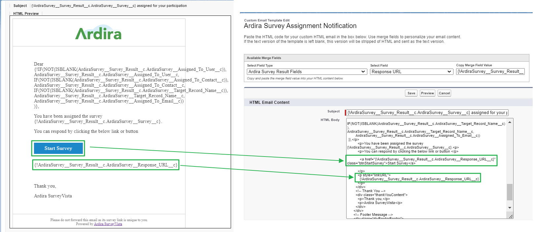Click the Available Merge Fields header
534x232 pixels.
coord(264,58)
